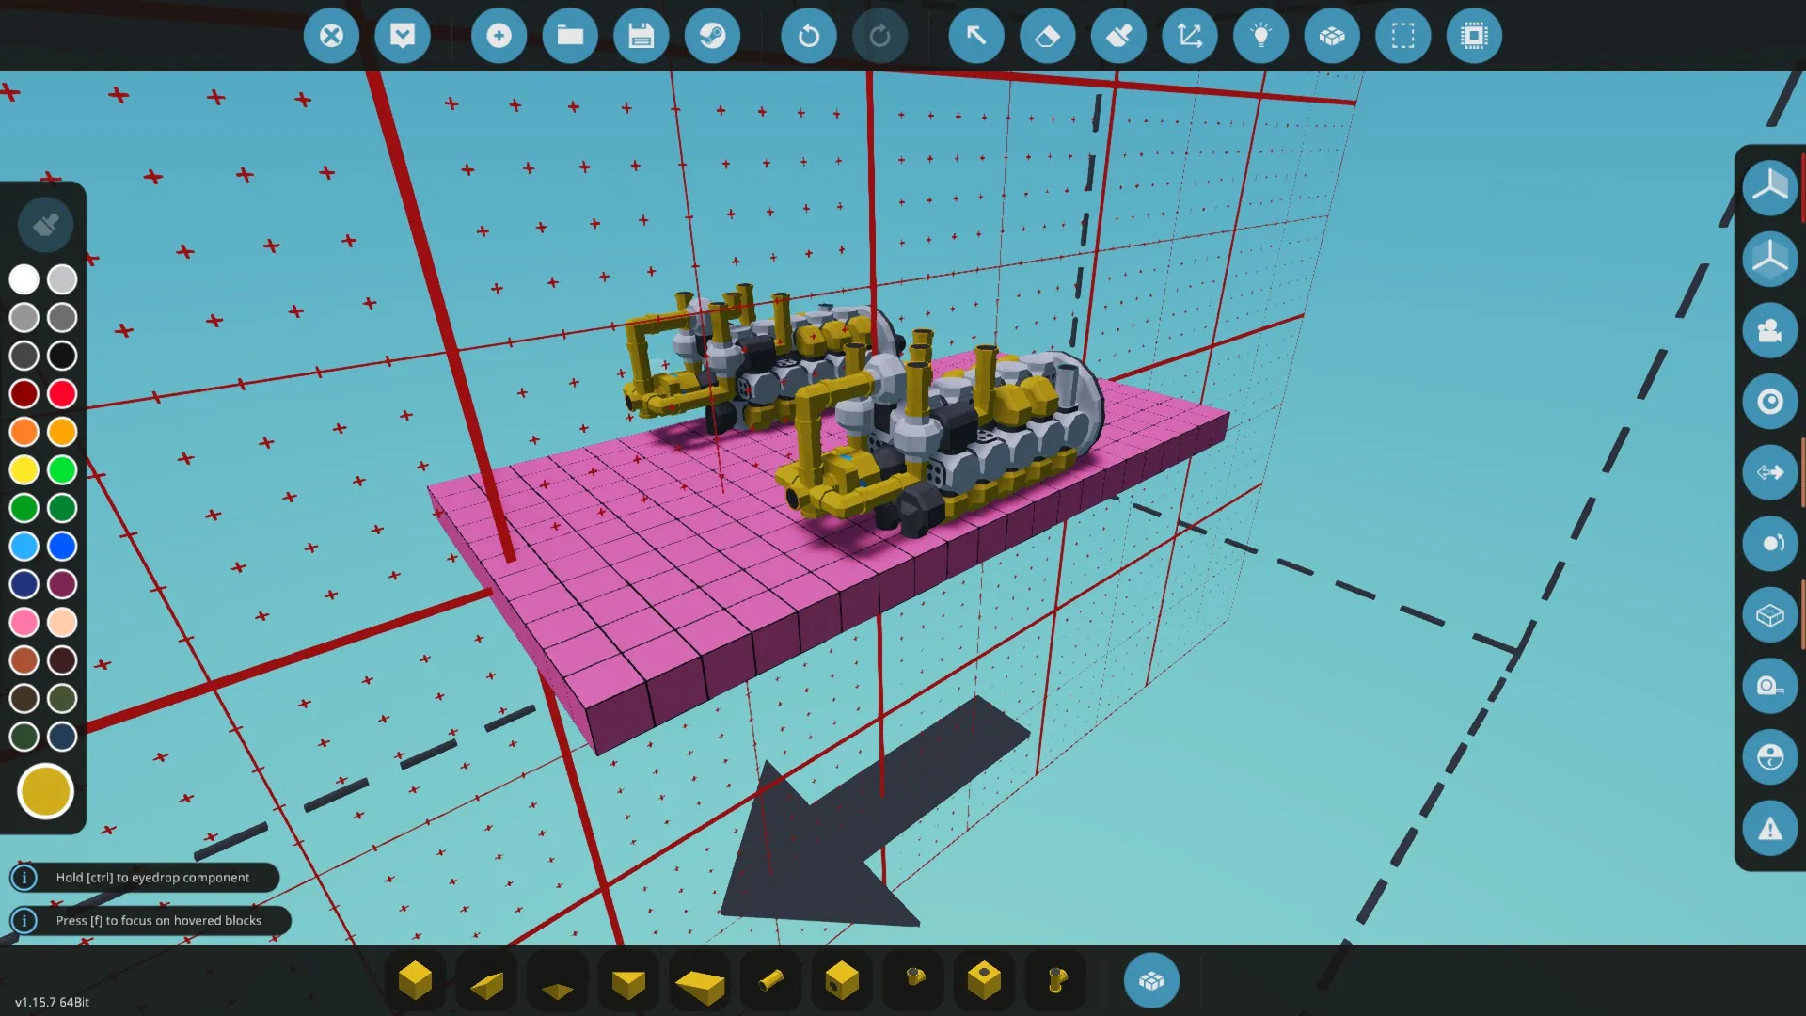Expand the top toolbar blocks inventory icon
This screenshot has height=1016, width=1806.
(x=1331, y=36)
